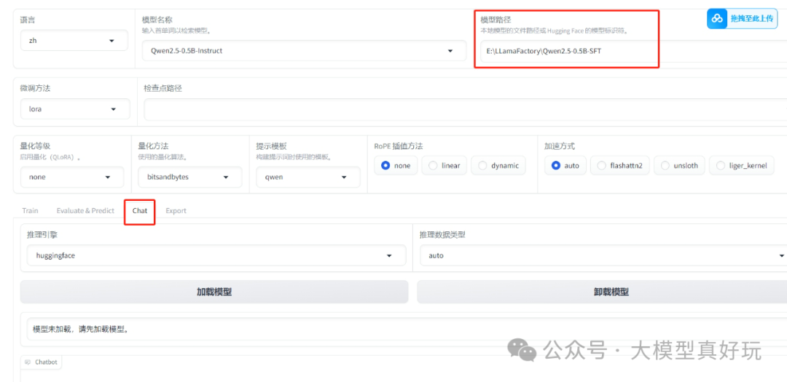Open the quantization level dropdown showing none
This screenshot has width=787, height=382.
pos(71,177)
